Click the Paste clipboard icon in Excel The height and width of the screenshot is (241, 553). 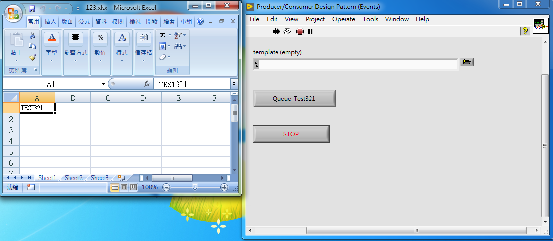coord(16,39)
